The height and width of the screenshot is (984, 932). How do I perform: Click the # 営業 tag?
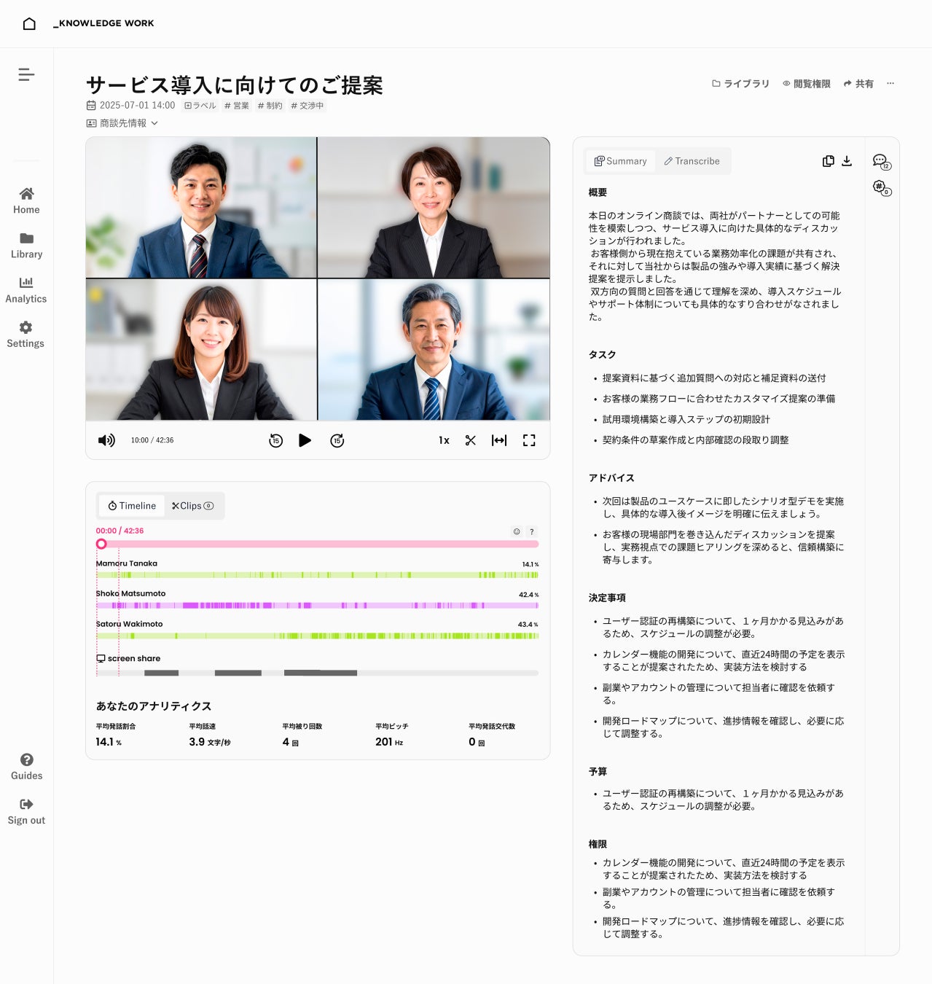coord(237,106)
